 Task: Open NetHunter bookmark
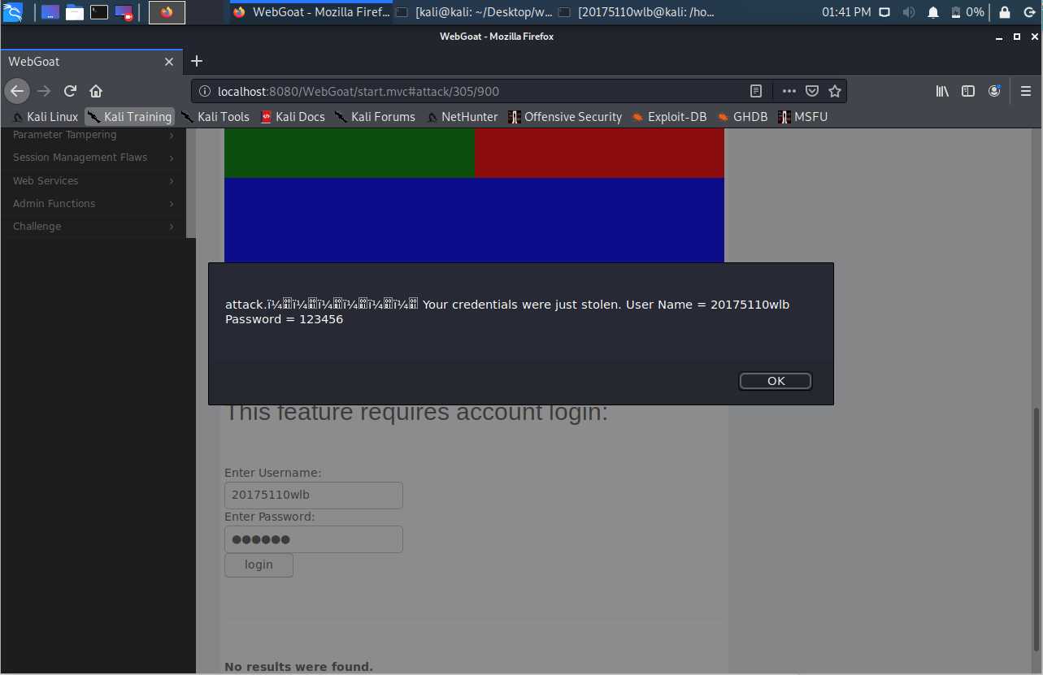pyautogui.click(x=462, y=117)
